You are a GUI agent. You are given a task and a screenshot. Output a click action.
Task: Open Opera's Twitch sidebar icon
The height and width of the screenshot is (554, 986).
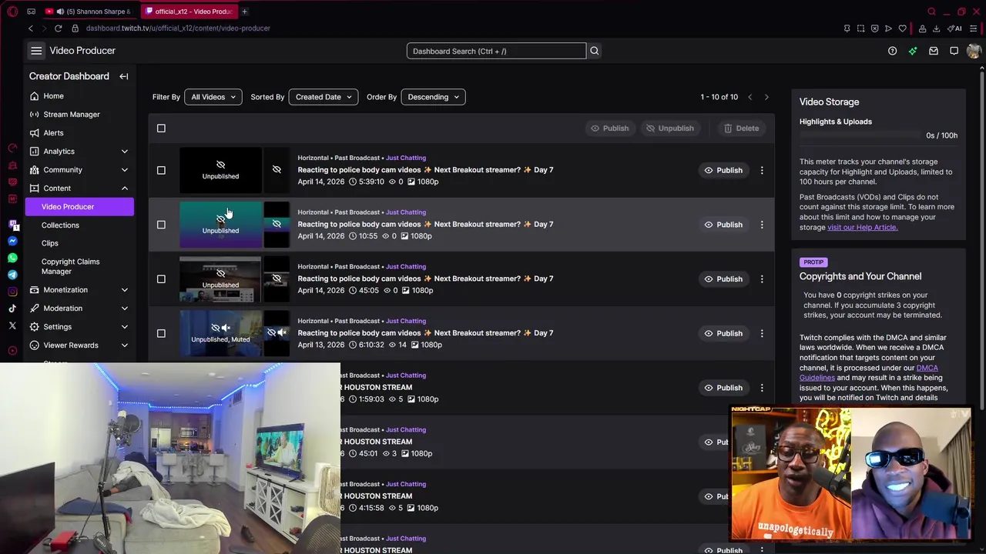point(13,225)
